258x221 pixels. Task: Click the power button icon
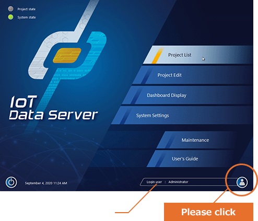(11, 182)
